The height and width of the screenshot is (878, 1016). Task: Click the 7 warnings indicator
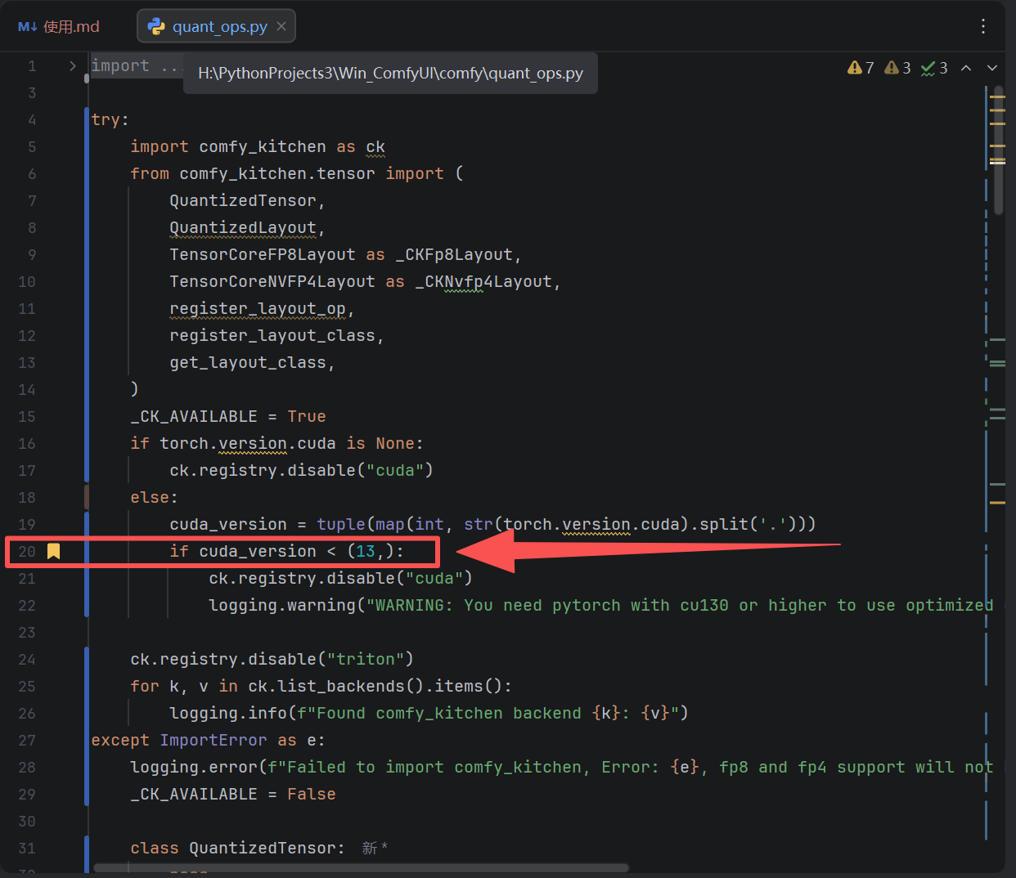coord(861,68)
